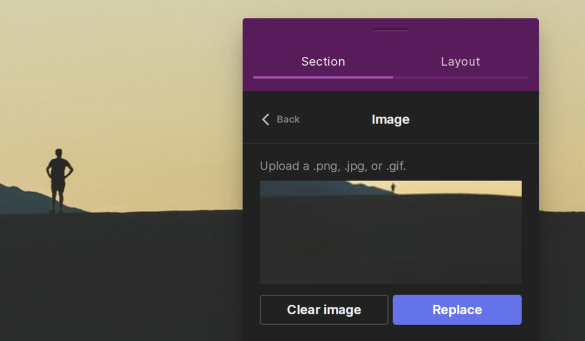Click the blue Replace button
Image resolution: width=585 pixels, height=341 pixels.
[457, 309]
